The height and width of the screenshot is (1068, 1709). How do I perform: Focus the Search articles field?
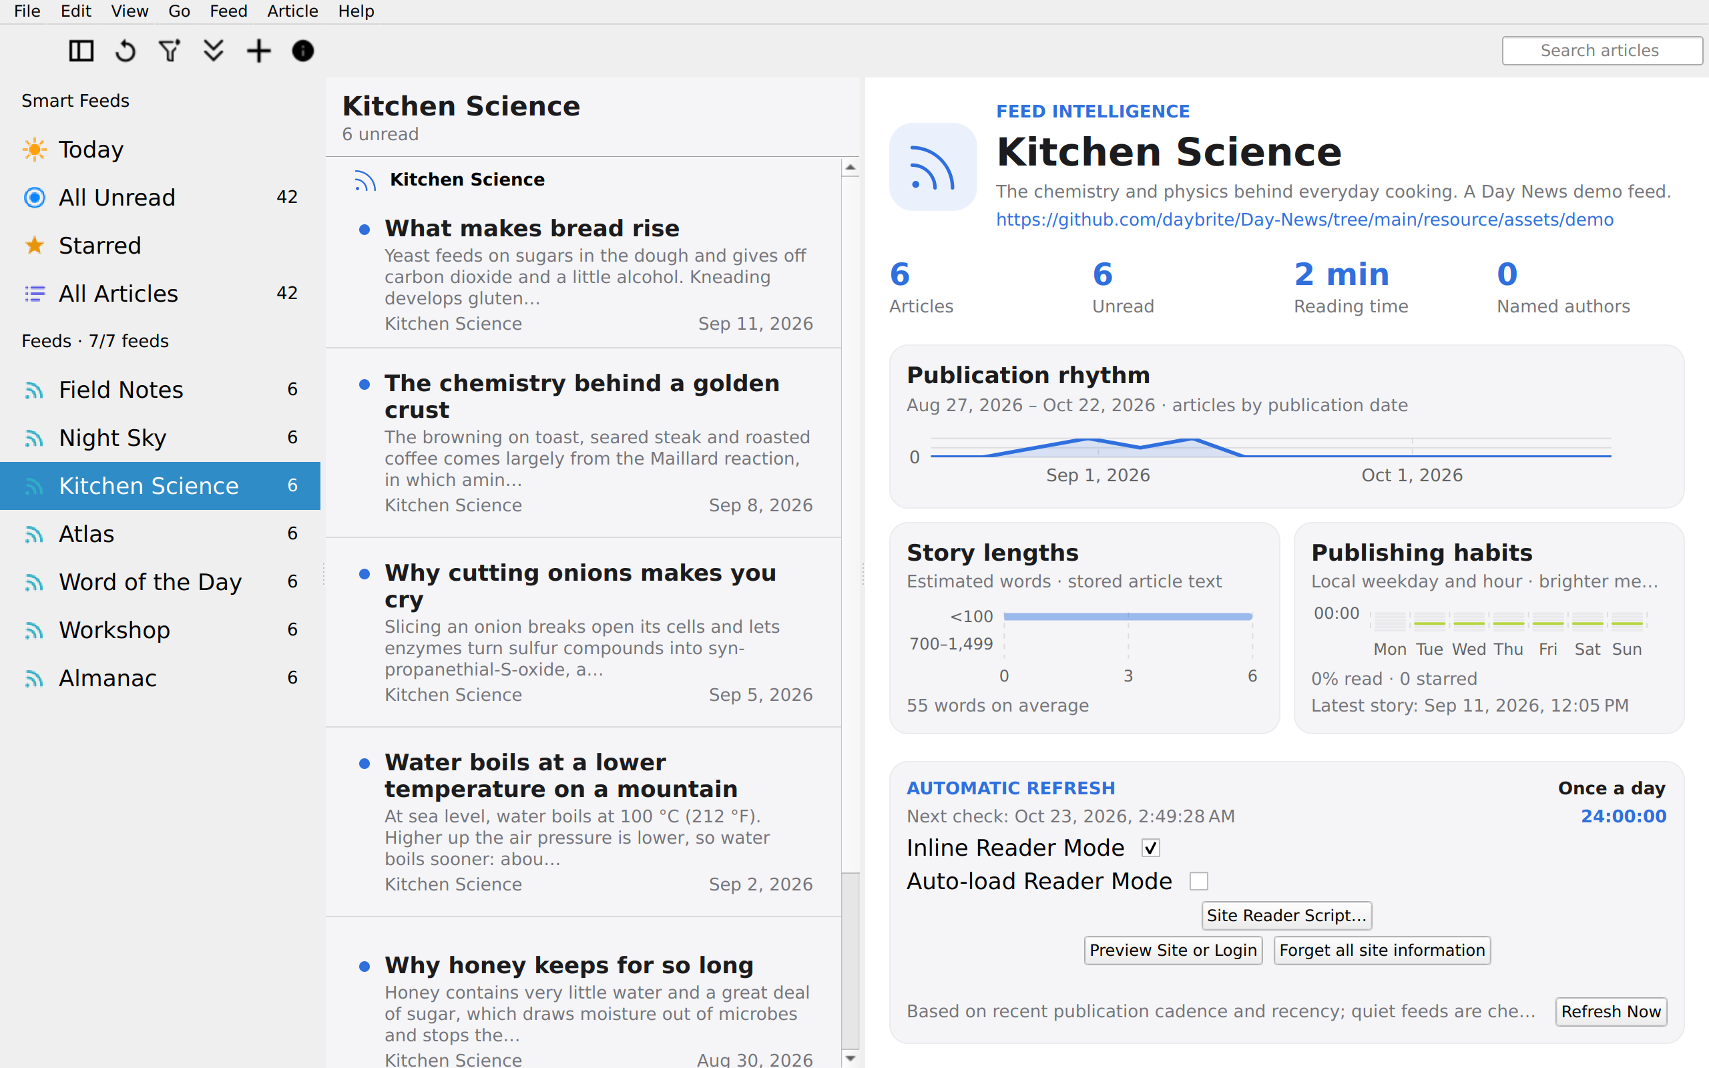pyautogui.click(x=1601, y=51)
